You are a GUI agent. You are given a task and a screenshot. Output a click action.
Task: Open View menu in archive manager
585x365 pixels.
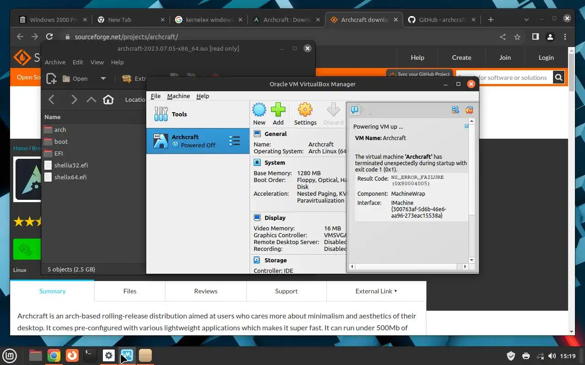[x=97, y=62]
